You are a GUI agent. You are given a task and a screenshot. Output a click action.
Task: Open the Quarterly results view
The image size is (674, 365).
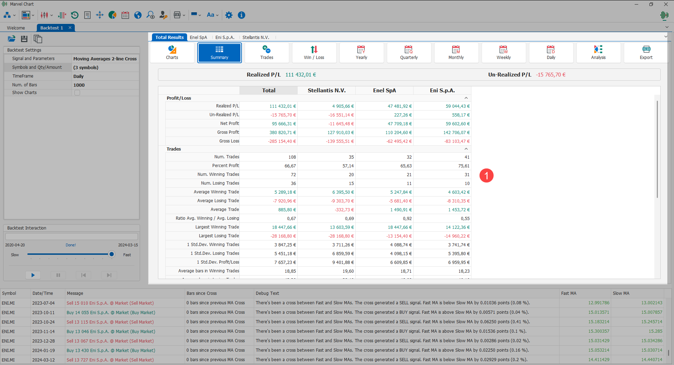point(409,53)
